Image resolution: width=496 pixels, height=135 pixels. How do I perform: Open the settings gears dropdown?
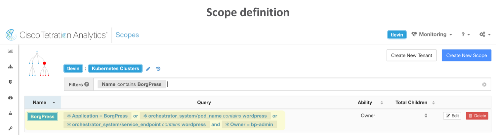point(484,35)
